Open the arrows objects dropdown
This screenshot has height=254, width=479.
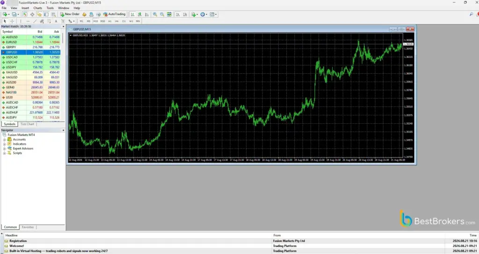(72, 21)
